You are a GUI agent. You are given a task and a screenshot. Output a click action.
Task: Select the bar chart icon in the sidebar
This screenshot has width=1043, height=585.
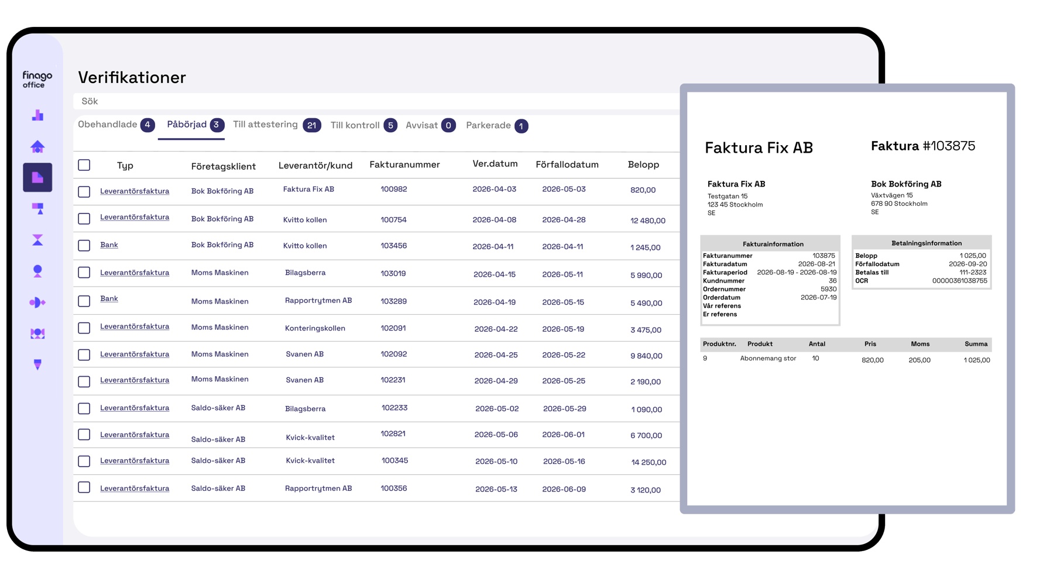point(37,115)
